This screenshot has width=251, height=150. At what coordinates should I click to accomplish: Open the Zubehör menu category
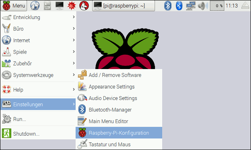click(38, 63)
